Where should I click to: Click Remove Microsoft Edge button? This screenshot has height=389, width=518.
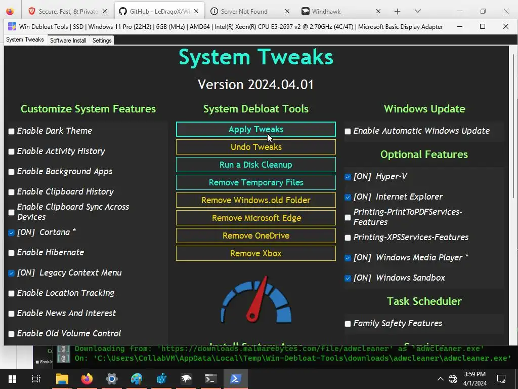255,218
